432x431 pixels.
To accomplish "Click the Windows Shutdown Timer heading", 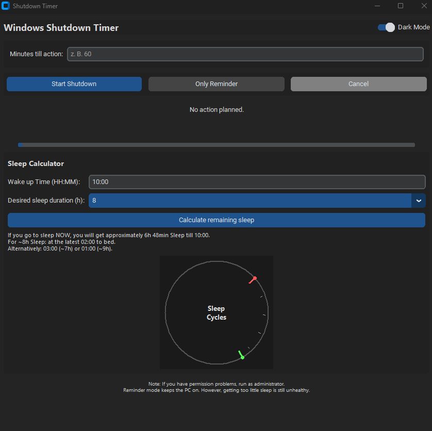I will [x=61, y=27].
